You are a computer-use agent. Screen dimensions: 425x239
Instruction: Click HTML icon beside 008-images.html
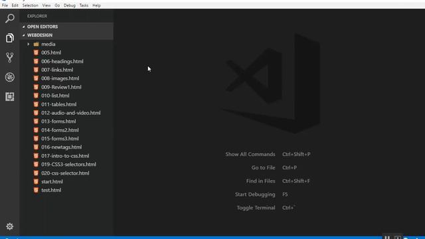point(36,78)
